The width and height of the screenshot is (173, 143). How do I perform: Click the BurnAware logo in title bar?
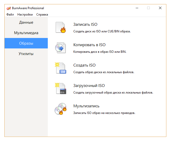[9, 8]
